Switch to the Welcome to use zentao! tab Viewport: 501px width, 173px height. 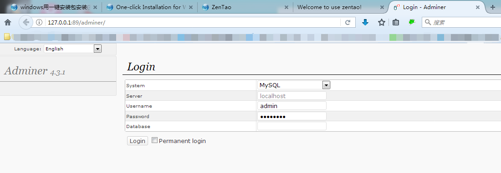coord(341,7)
